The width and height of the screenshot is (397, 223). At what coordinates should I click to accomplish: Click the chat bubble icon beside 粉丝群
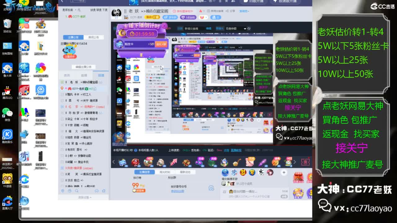(x=211, y=188)
